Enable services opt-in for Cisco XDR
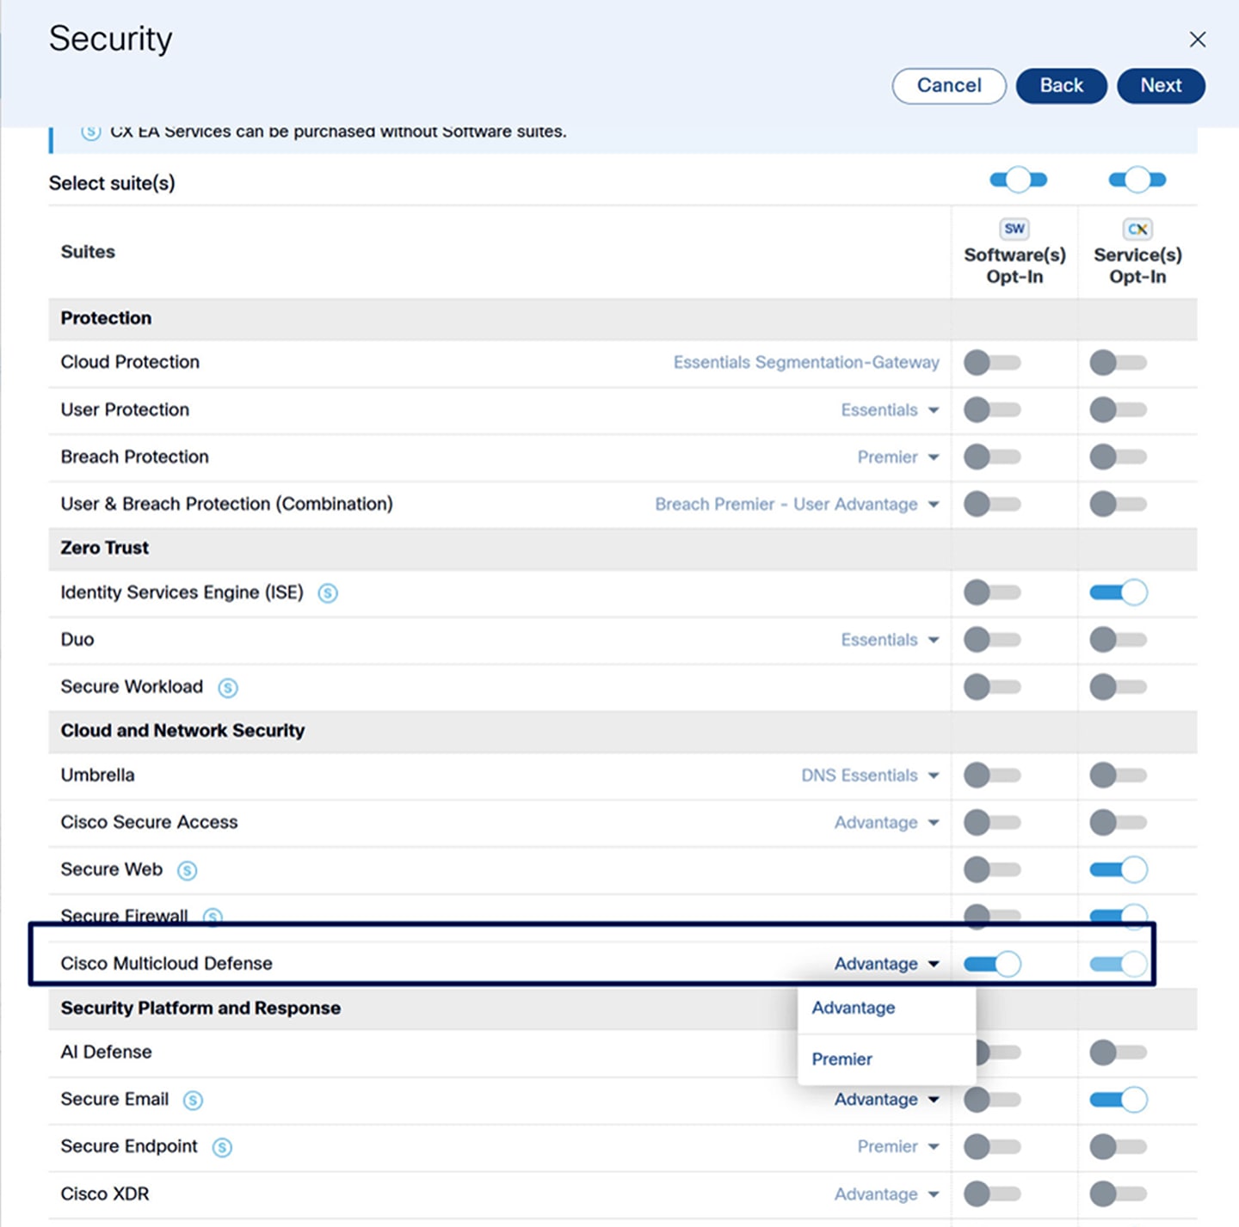The image size is (1239, 1227). pos(1118,1193)
